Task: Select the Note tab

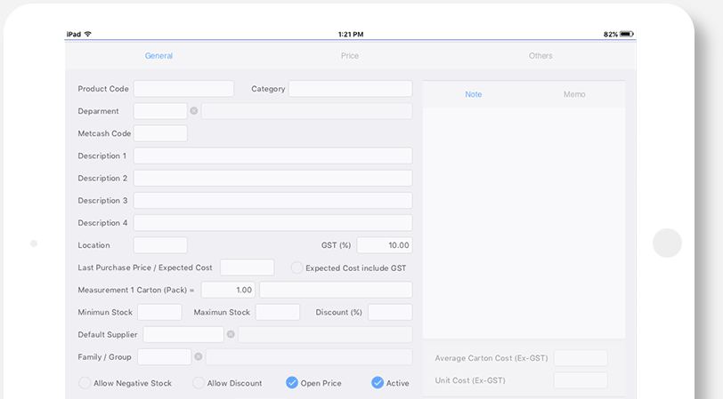Action: click(x=473, y=94)
